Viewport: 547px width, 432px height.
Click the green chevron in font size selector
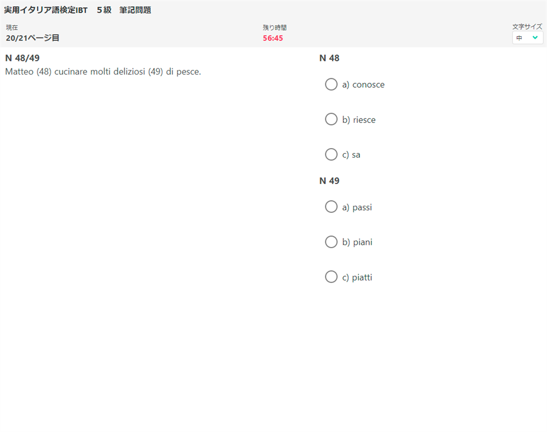pos(535,37)
